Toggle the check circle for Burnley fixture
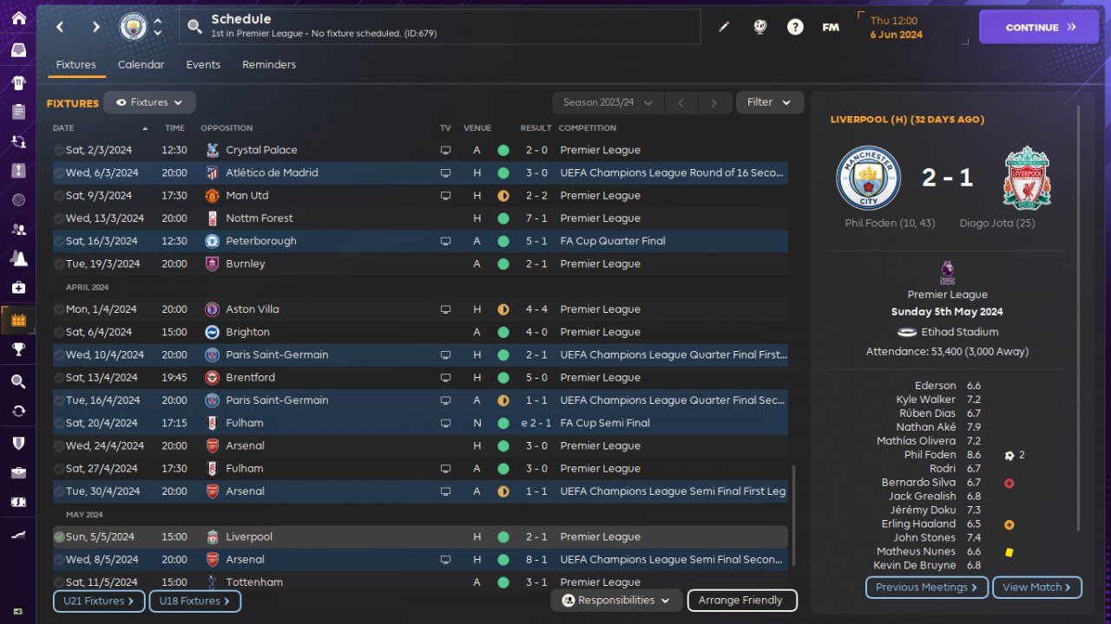The height and width of the screenshot is (624, 1111). tap(58, 263)
